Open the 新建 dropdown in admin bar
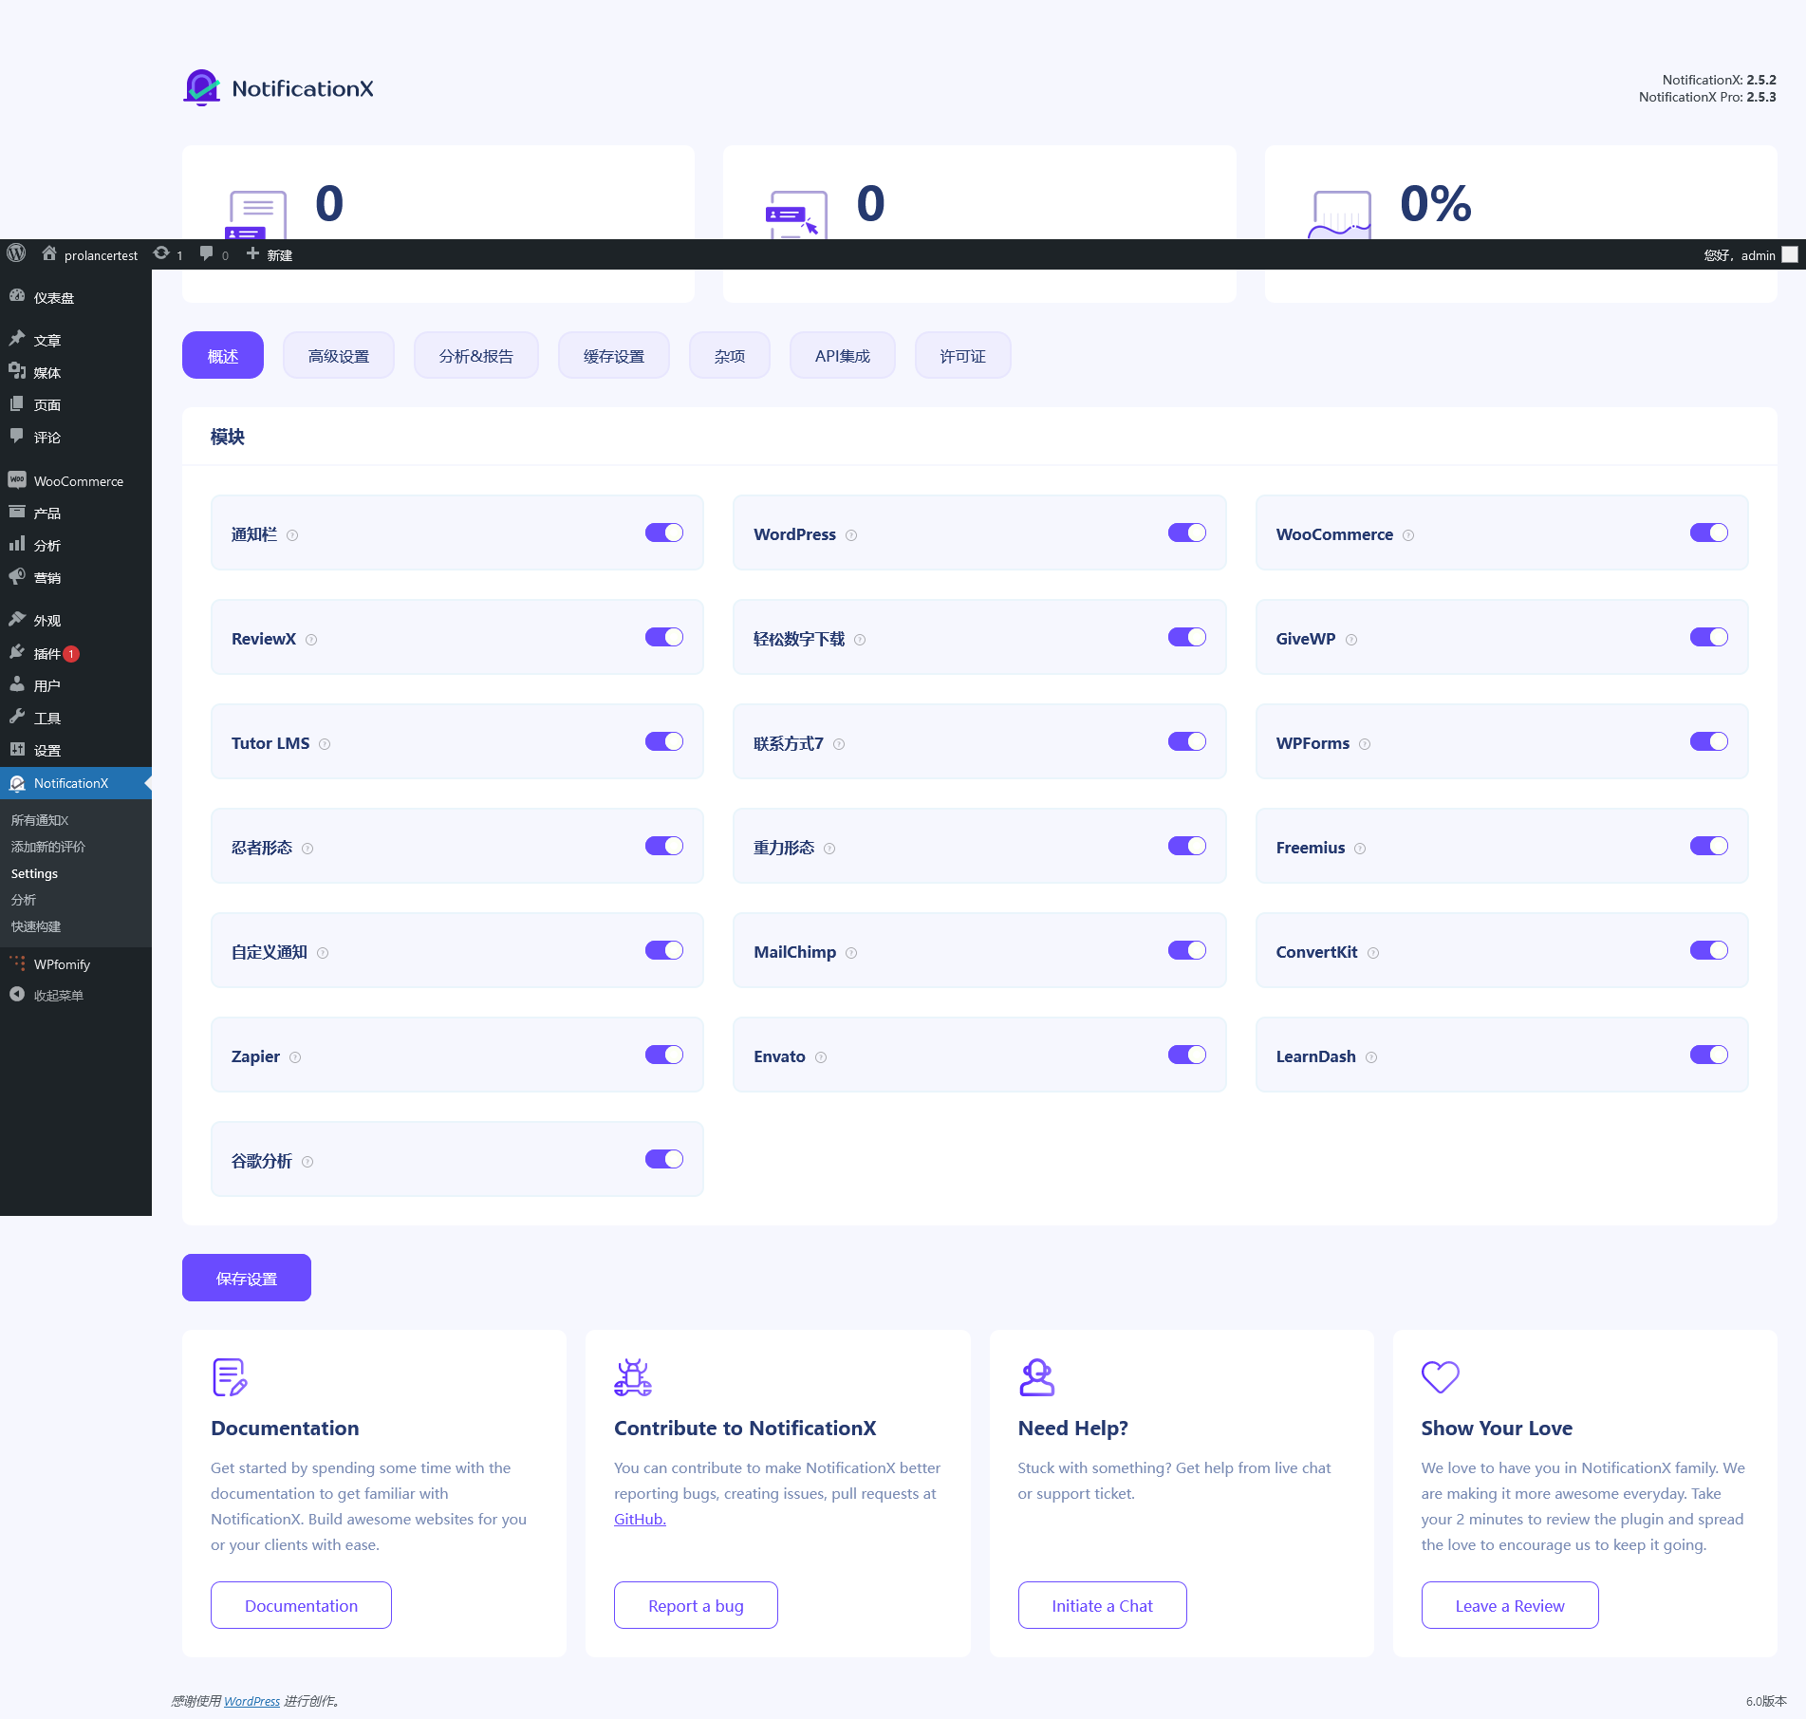Screen dimensions: 1806x1719 click(x=270, y=254)
